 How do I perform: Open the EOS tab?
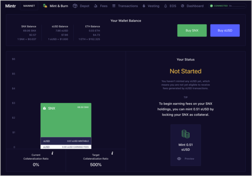[170, 6]
